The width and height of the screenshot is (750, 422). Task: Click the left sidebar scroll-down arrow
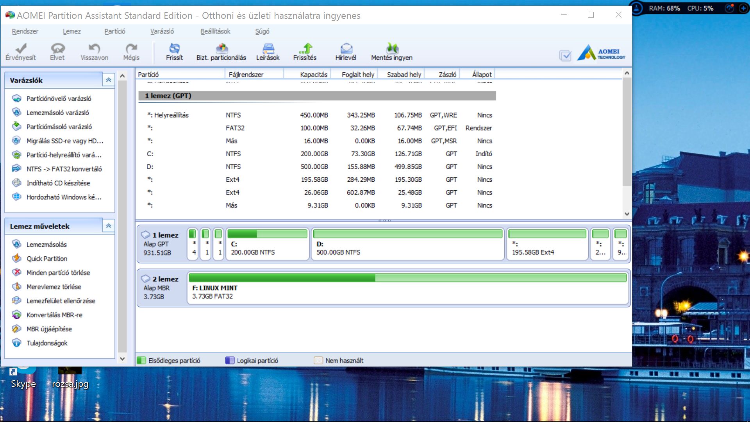point(122,359)
